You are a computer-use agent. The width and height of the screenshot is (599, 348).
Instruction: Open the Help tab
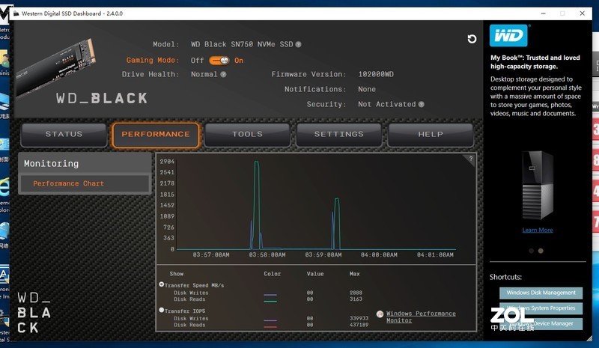pyautogui.click(x=431, y=135)
